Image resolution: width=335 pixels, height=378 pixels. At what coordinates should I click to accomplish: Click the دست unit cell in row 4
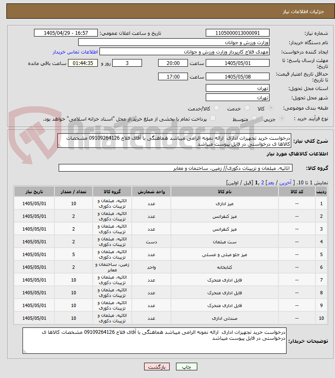[x=151, y=242]
